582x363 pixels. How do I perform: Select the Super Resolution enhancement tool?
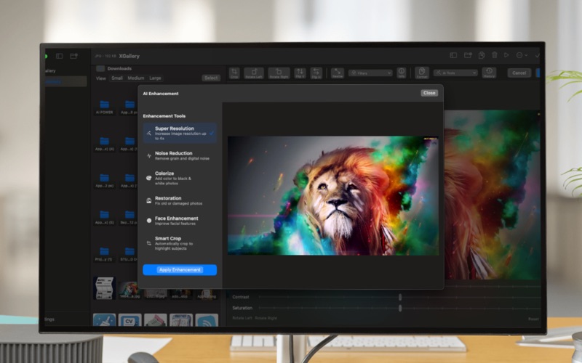[180, 133]
